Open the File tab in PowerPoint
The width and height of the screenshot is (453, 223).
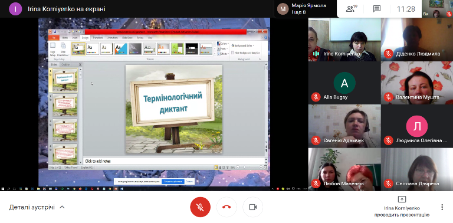54,38
